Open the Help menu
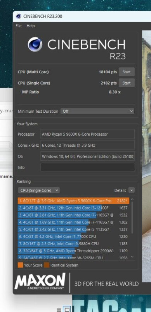The height and width of the screenshot is (312, 151). [x=31, y=26]
